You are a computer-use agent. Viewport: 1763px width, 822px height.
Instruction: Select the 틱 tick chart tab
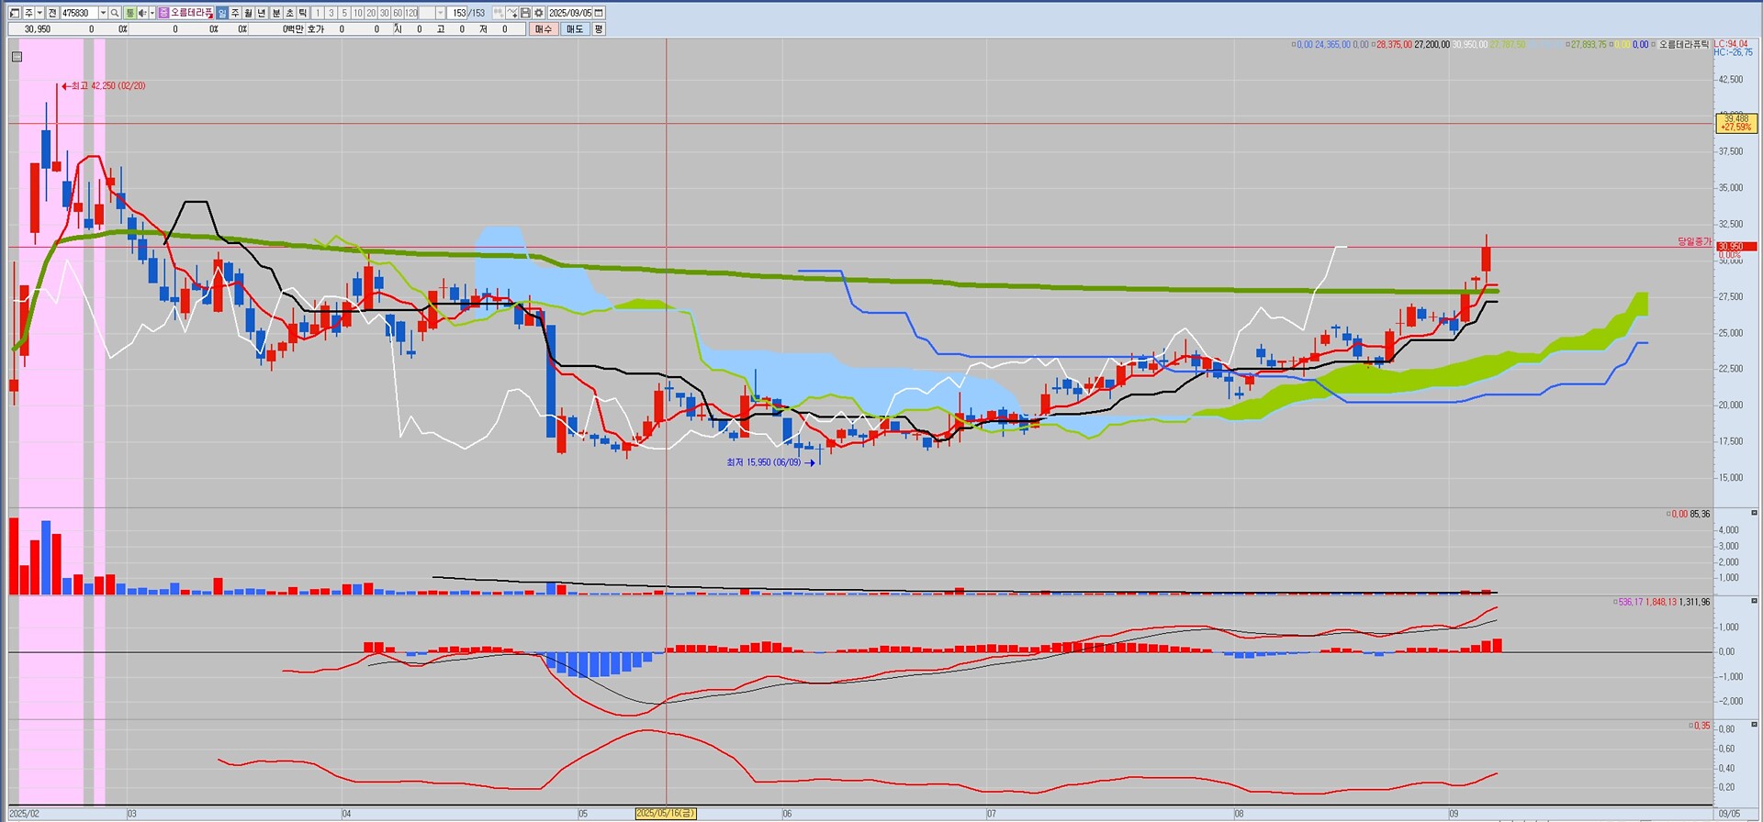click(x=302, y=13)
